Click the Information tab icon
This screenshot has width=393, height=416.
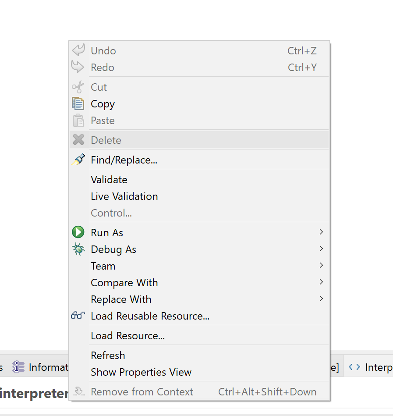[x=18, y=367]
